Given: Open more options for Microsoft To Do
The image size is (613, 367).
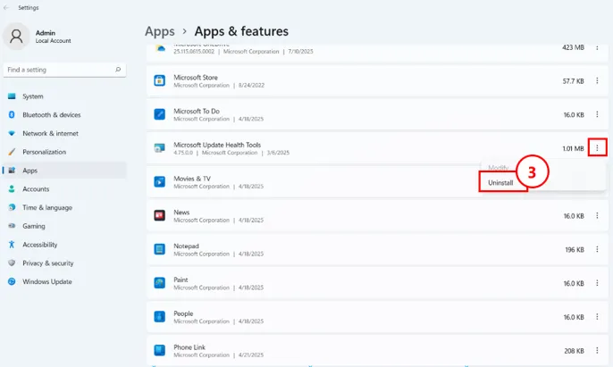Looking at the screenshot, I should 597,114.
